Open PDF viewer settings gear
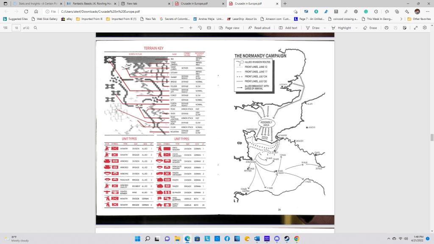 tap(424, 28)
